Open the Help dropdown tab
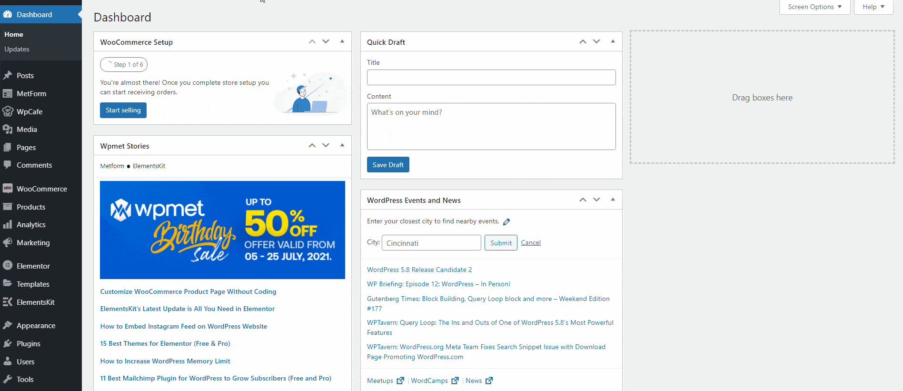Viewport: 903px width, 391px height. tap(873, 7)
